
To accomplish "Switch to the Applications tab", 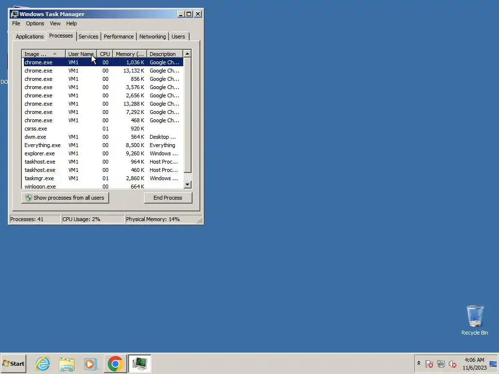I will click(30, 37).
